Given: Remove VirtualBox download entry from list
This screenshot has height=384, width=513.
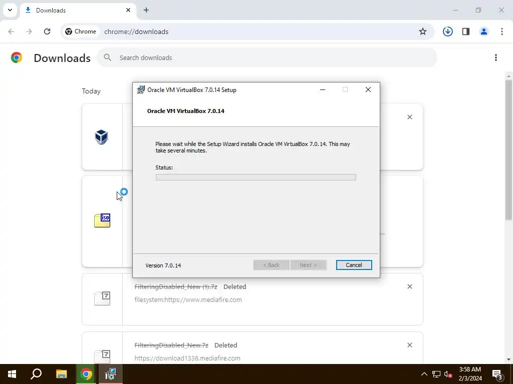Looking at the screenshot, I should tap(410, 117).
